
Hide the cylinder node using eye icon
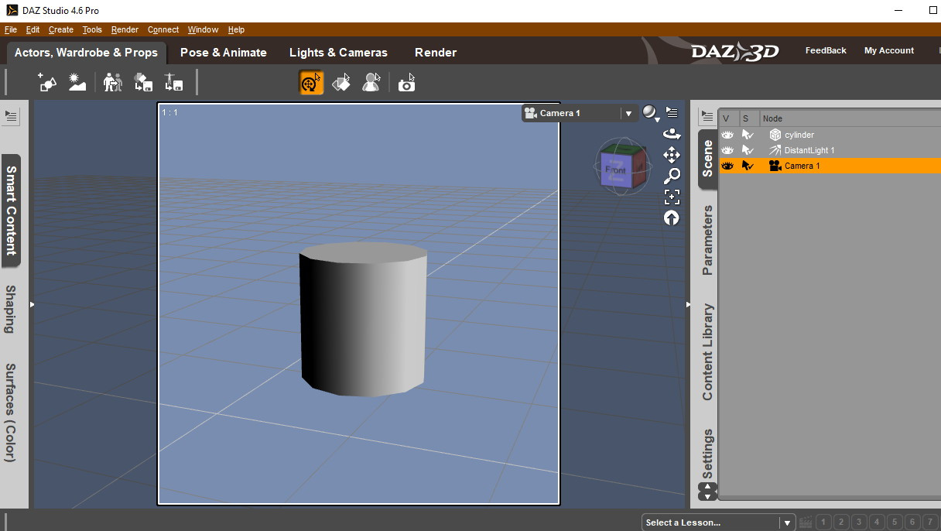pos(727,135)
